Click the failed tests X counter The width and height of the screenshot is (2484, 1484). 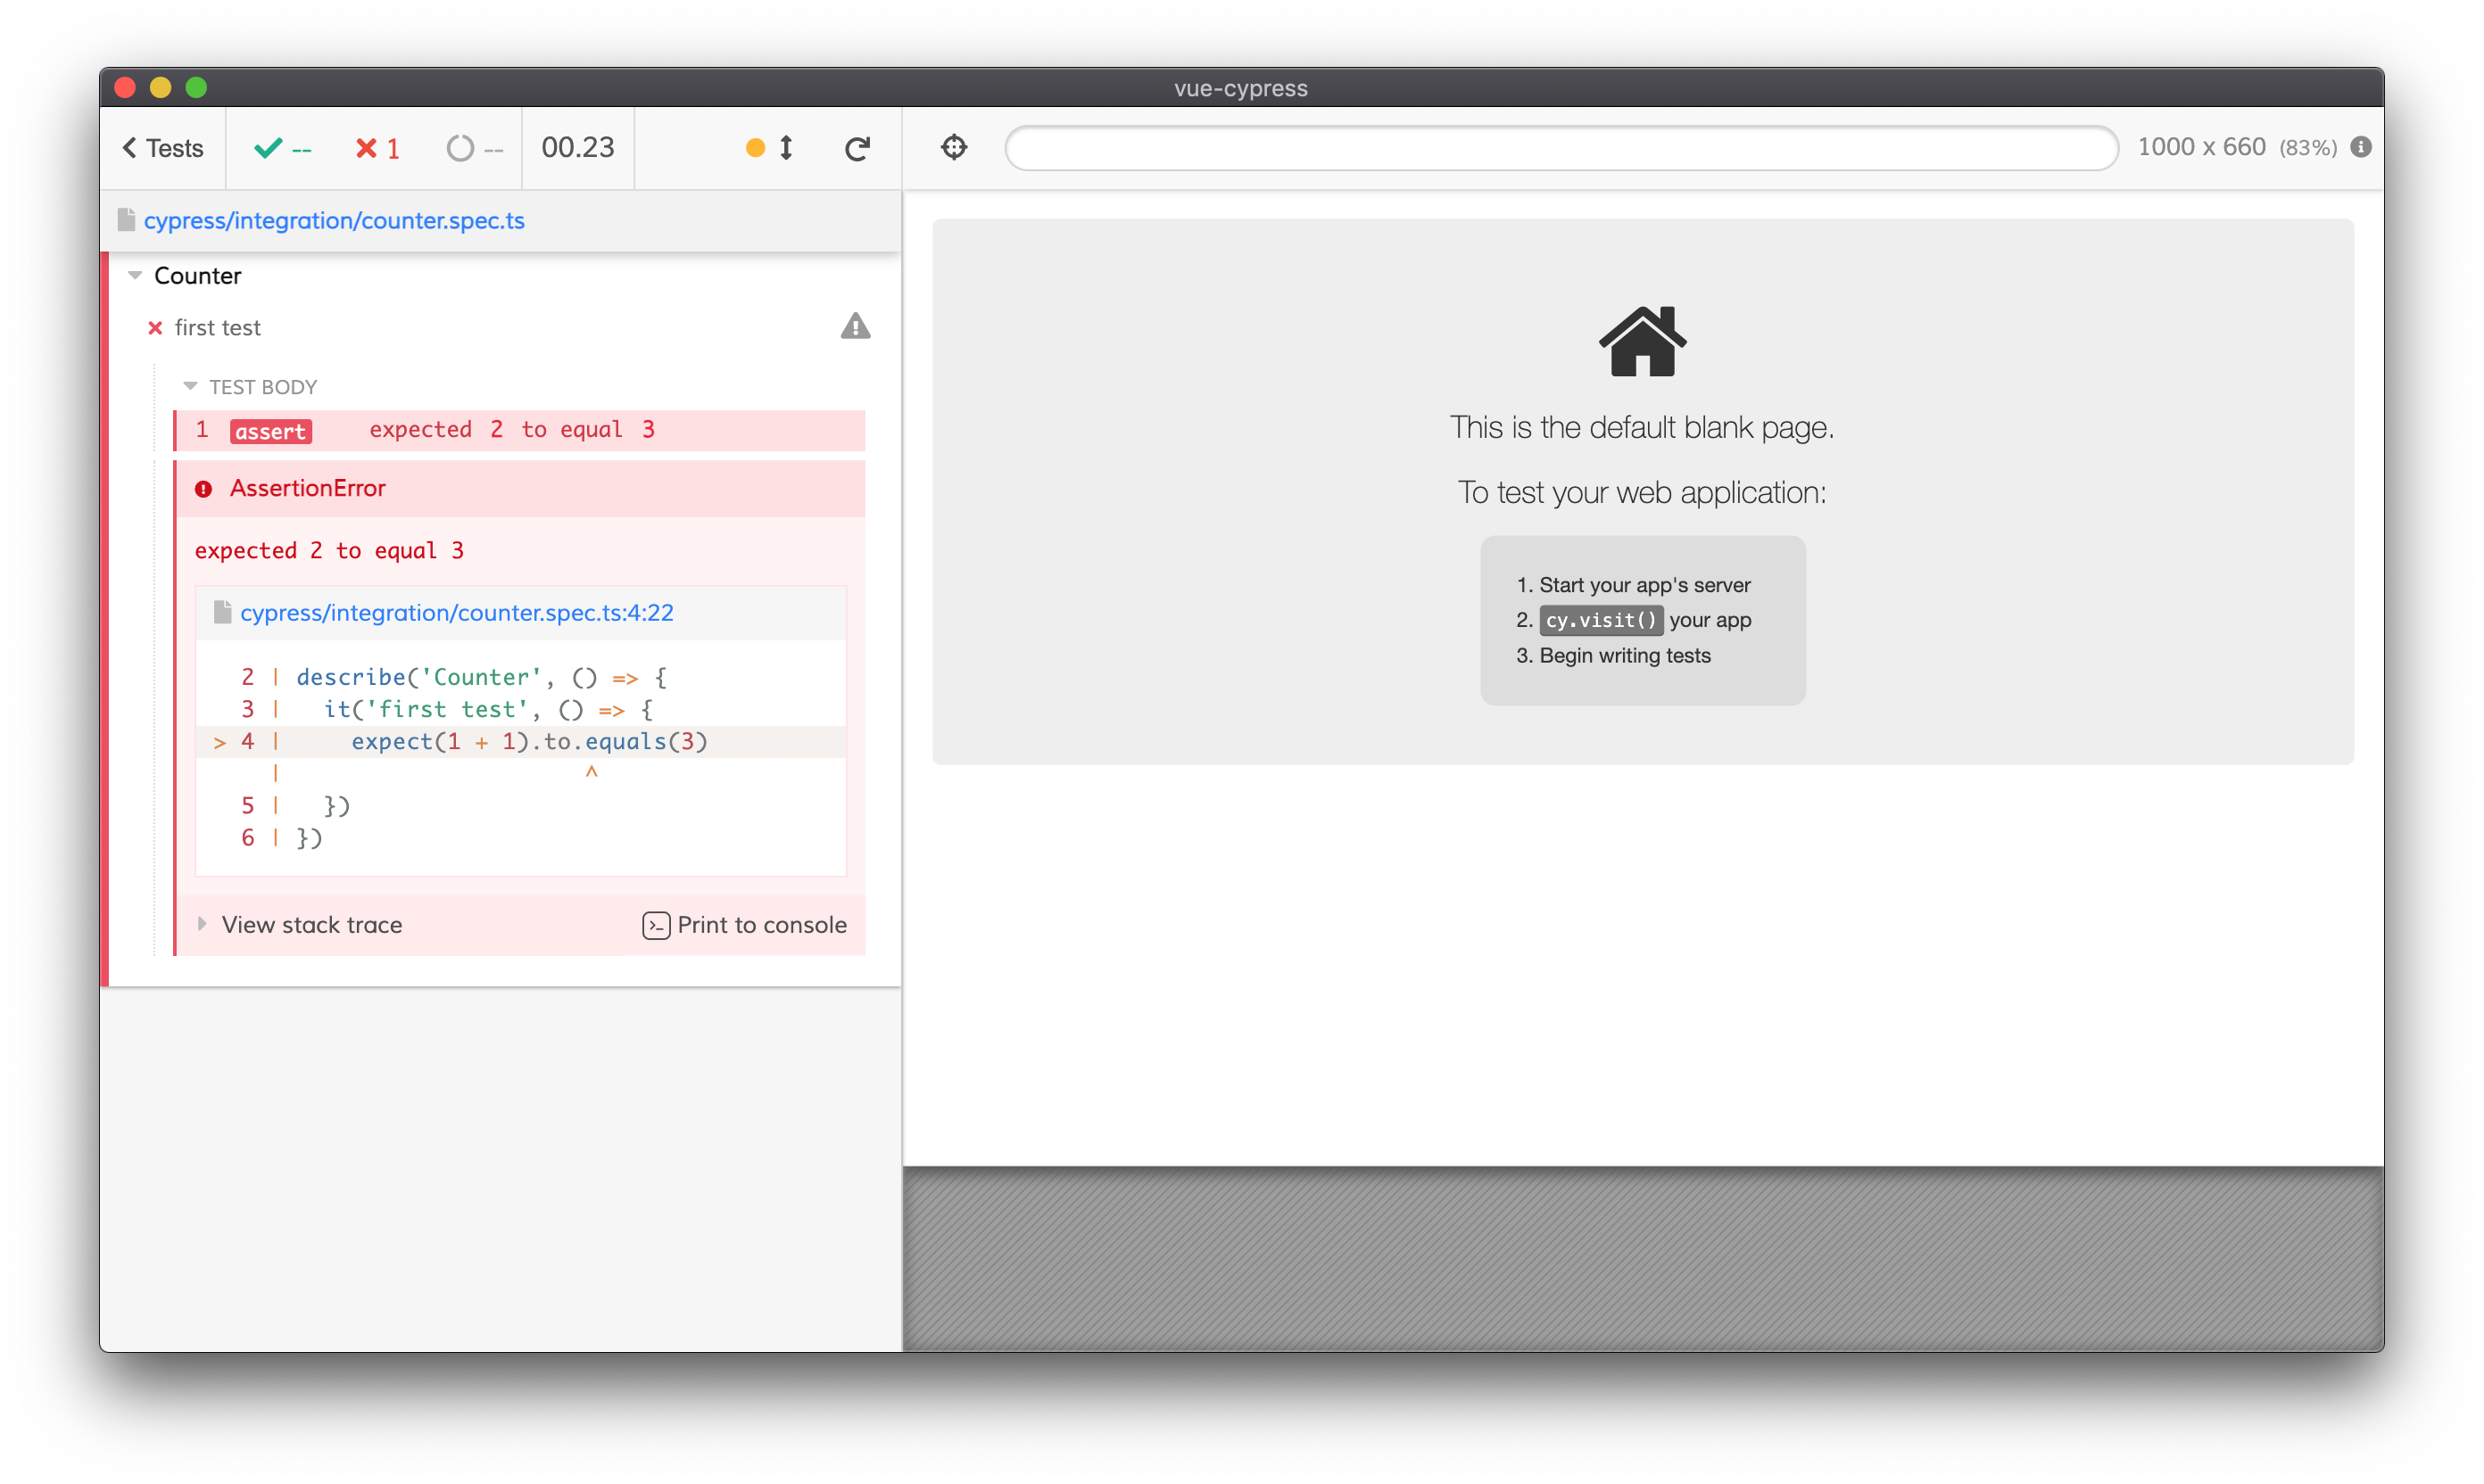pos(378,148)
